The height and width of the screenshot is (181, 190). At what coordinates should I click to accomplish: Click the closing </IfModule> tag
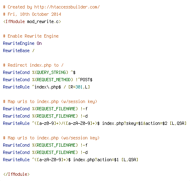(17, 174)
